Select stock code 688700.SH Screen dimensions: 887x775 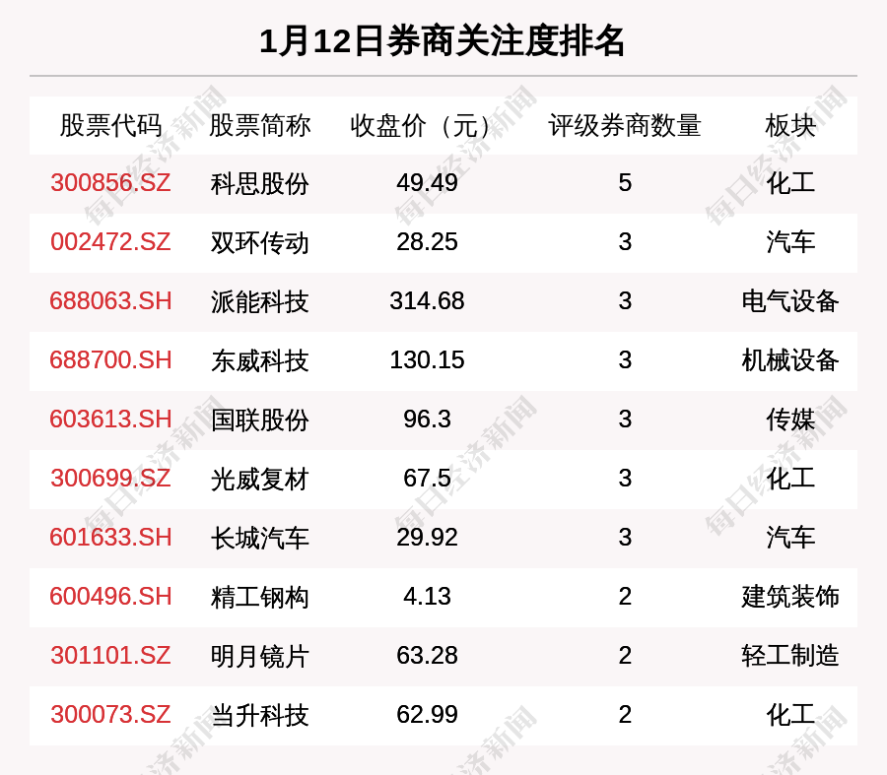point(110,360)
